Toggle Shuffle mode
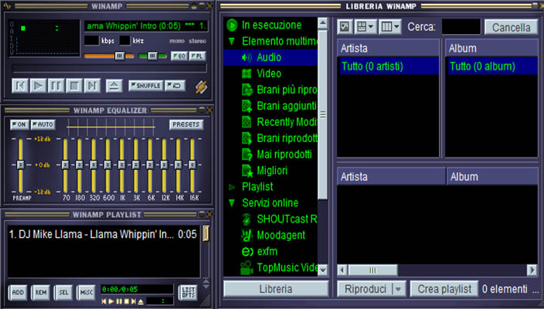 146,85
